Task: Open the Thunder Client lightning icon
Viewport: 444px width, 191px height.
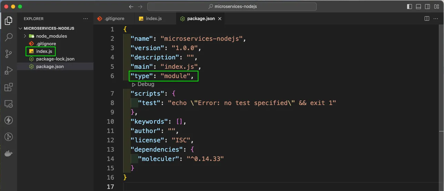Action: coord(9,120)
